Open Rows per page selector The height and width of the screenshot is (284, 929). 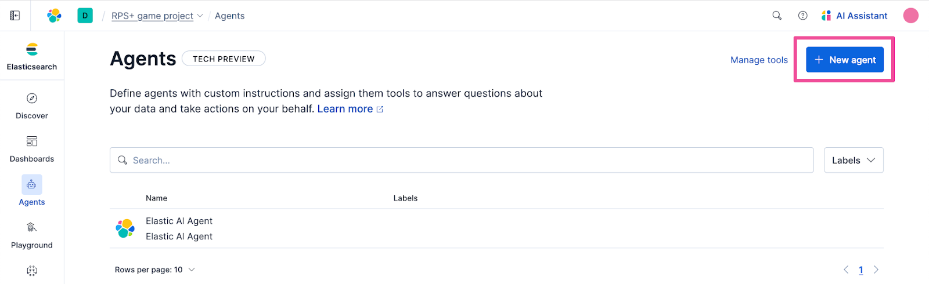click(x=154, y=270)
